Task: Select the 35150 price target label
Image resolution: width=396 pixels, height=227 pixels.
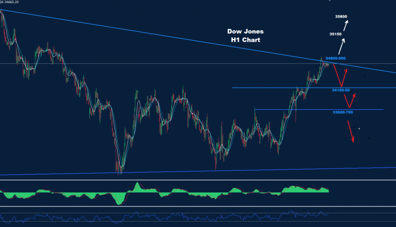Action: (335, 34)
